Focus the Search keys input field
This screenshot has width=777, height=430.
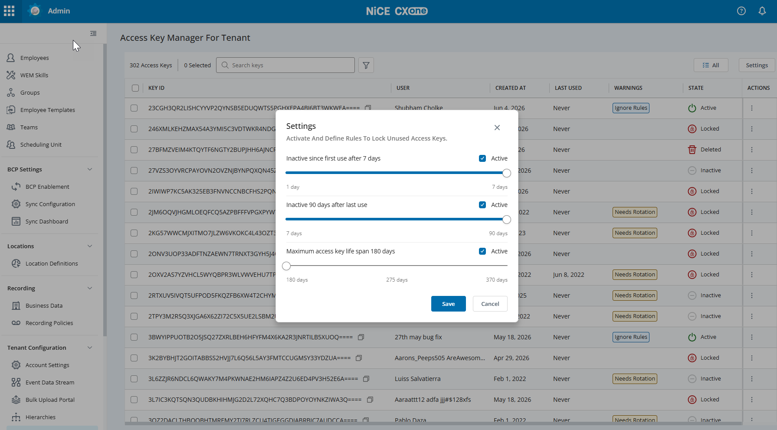[x=285, y=65]
